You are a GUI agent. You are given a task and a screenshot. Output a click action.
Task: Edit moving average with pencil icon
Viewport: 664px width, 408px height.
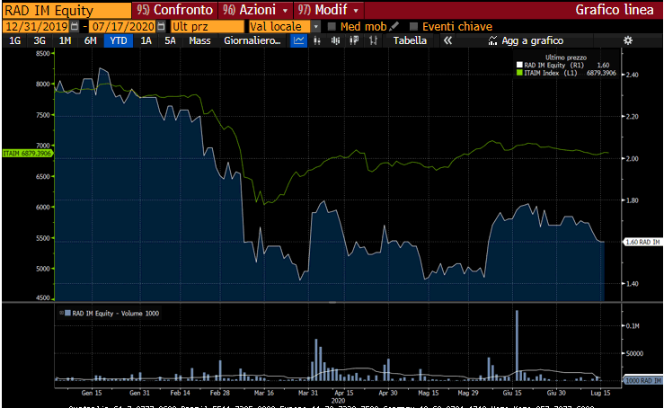394,26
